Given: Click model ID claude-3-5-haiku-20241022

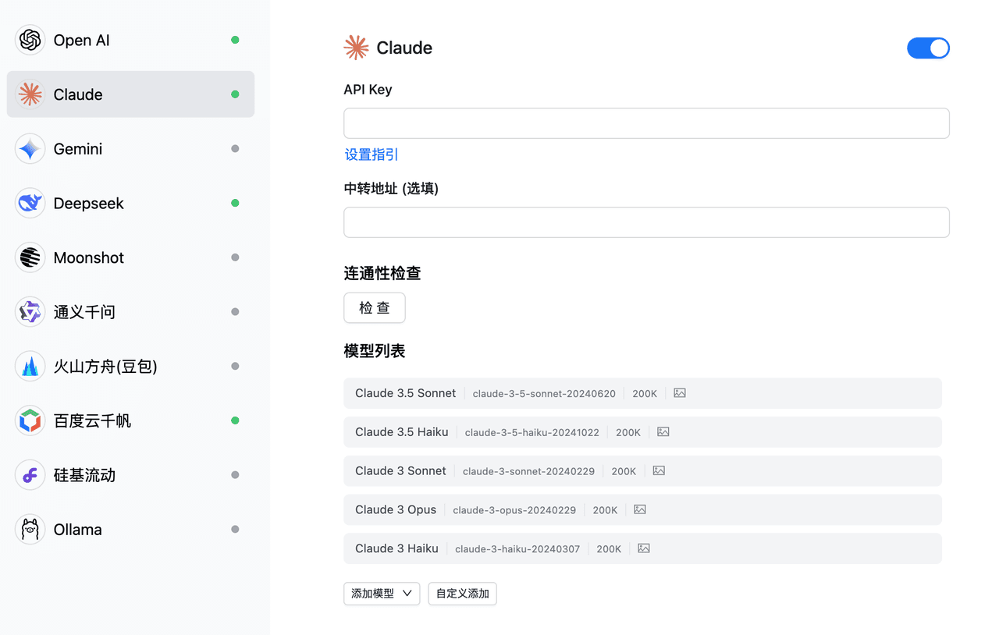Looking at the screenshot, I should (x=532, y=433).
